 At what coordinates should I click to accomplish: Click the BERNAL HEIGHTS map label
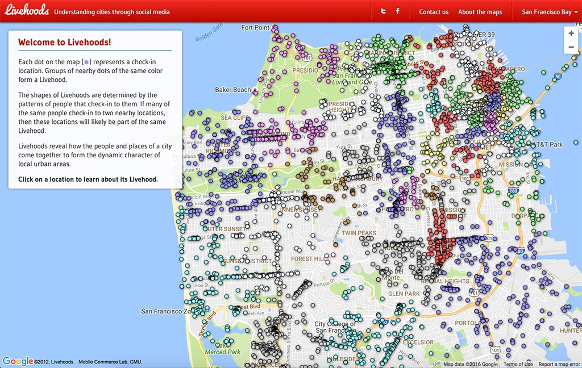445,281
